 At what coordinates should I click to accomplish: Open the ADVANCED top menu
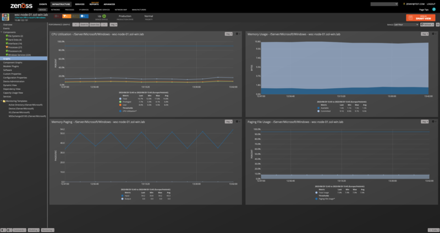pyautogui.click(x=109, y=4)
